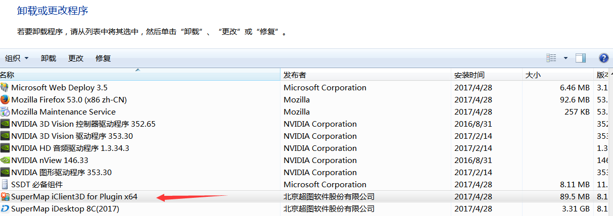The image size is (613, 216).
Task: Click the 92.6 MB size cell
Action: pos(574,99)
